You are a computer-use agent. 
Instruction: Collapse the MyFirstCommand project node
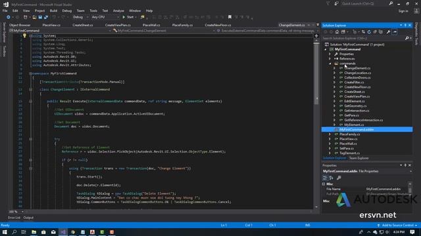point(326,50)
